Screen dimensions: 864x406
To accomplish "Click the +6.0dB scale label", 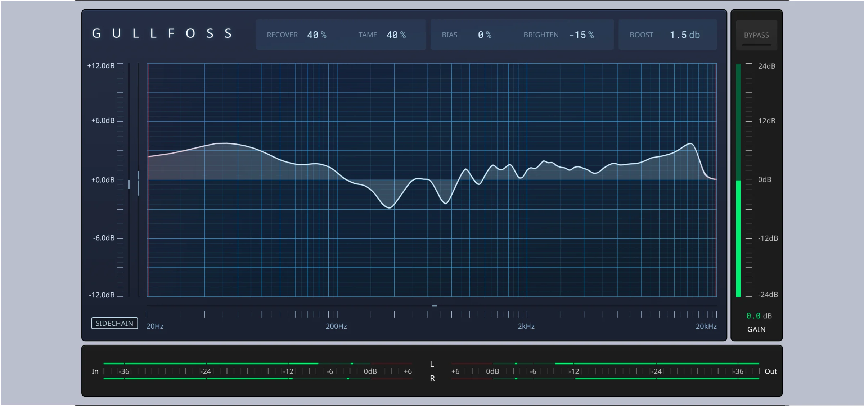I will click(103, 120).
